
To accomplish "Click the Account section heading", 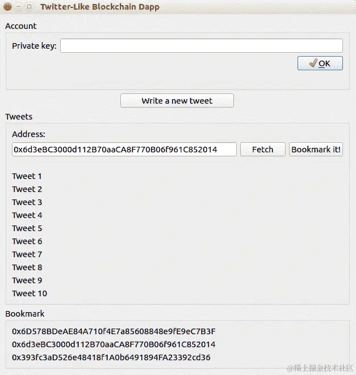I will [21, 26].
